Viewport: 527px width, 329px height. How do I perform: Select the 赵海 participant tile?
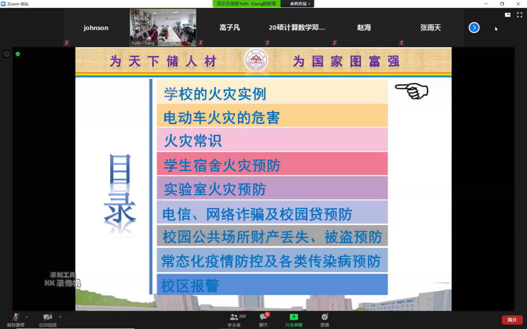(x=364, y=28)
